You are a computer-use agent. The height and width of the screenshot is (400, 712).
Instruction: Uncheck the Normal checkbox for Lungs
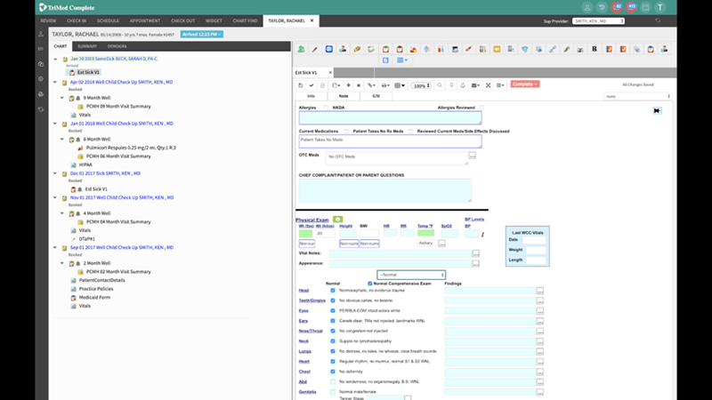click(332, 349)
